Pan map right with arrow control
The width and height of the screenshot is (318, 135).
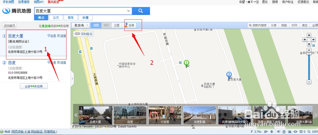(313, 40)
